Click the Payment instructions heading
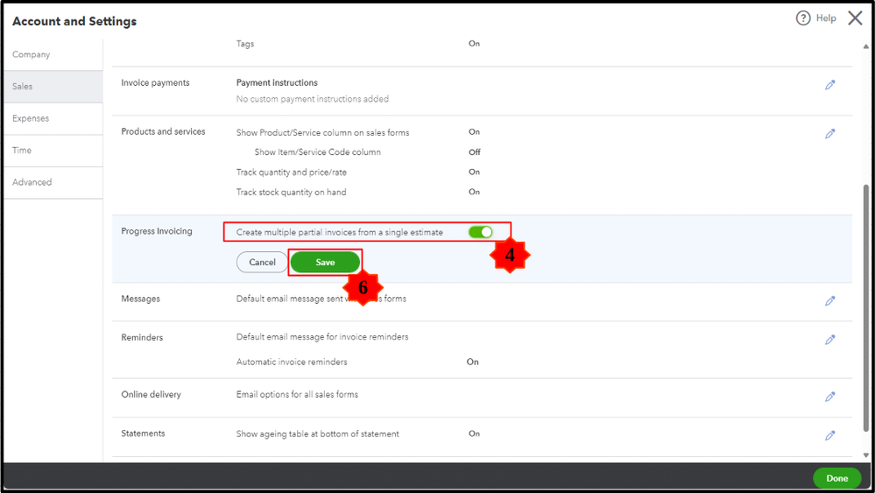875x493 pixels. (x=277, y=82)
